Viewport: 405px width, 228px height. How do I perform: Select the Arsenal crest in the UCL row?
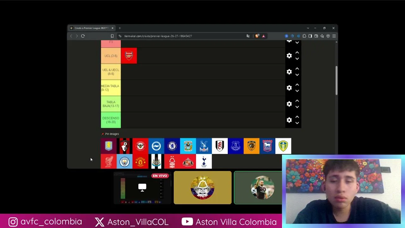click(x=129, y=56)
